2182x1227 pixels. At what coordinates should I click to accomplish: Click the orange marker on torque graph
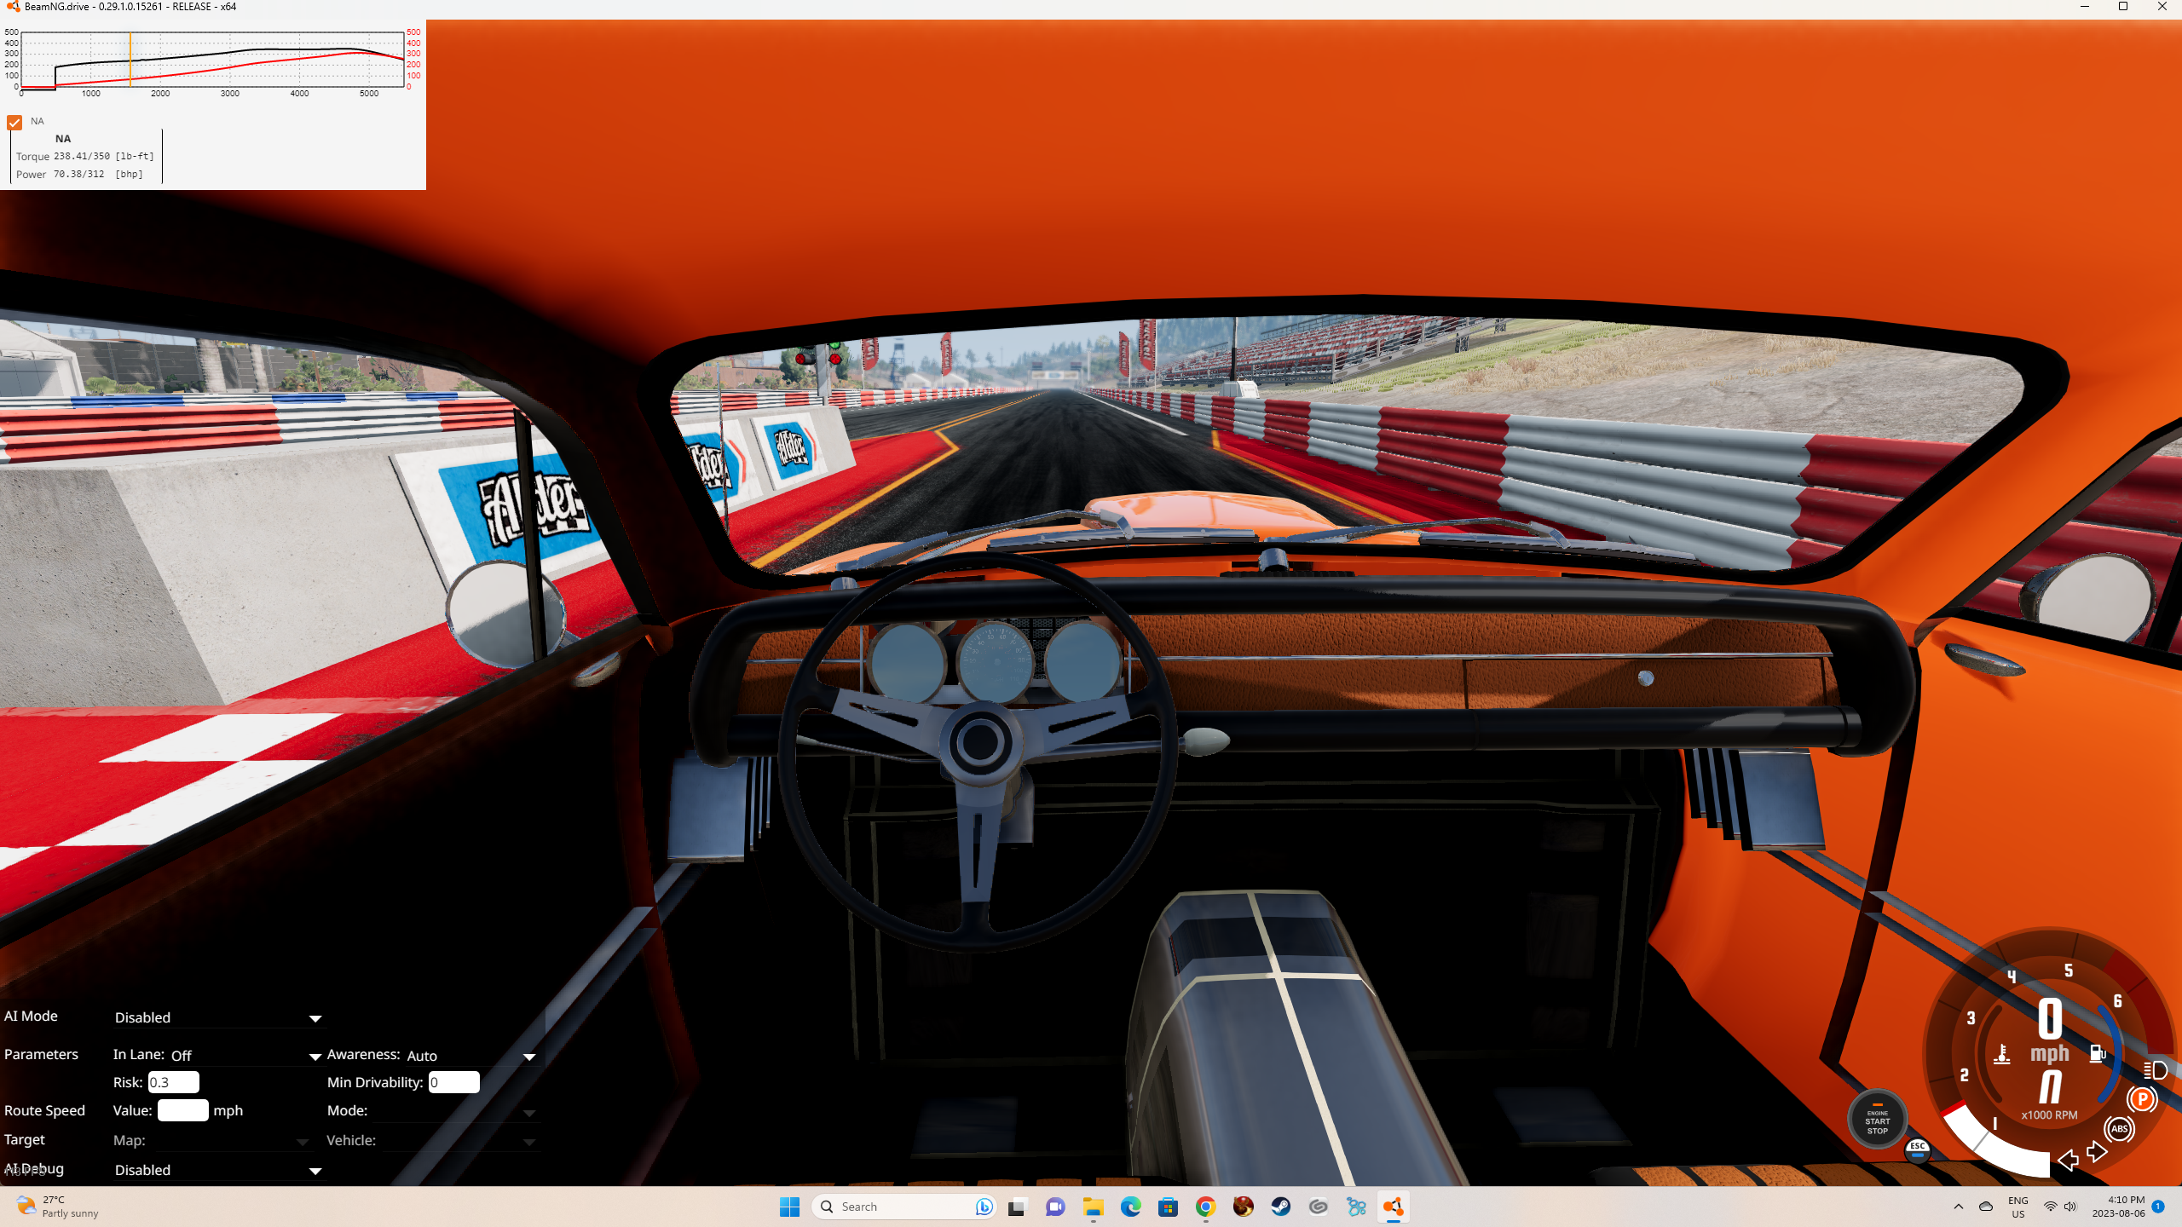pyautogui.click(x=130, y=60)
